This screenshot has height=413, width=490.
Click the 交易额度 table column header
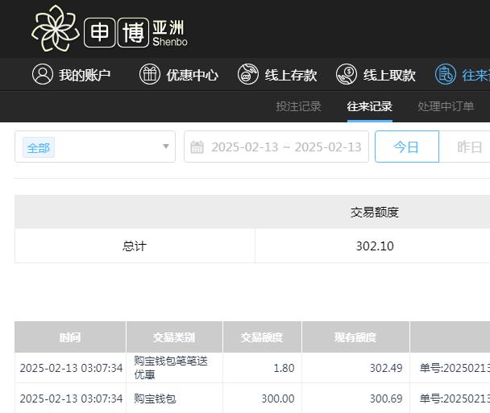pos(262,337)
